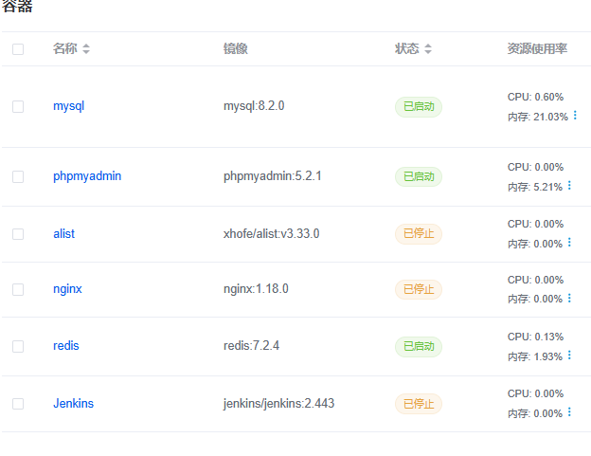Check the alist container checkbox
591x456 pixels.
tap(18, 234)
